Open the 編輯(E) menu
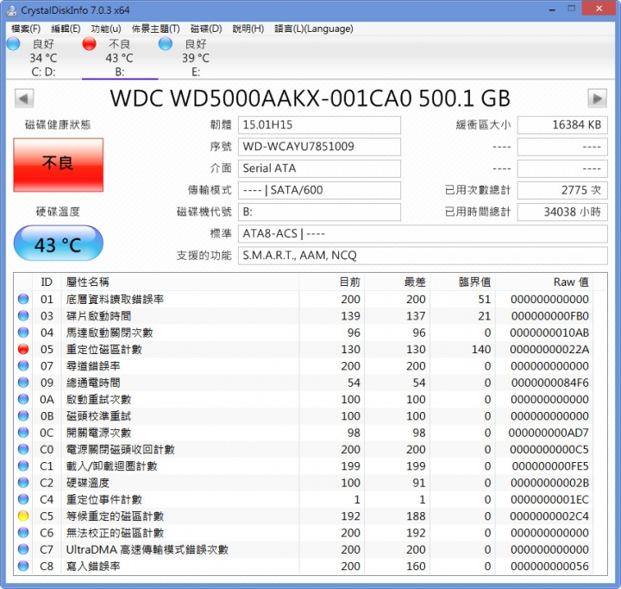 point(66,28)
